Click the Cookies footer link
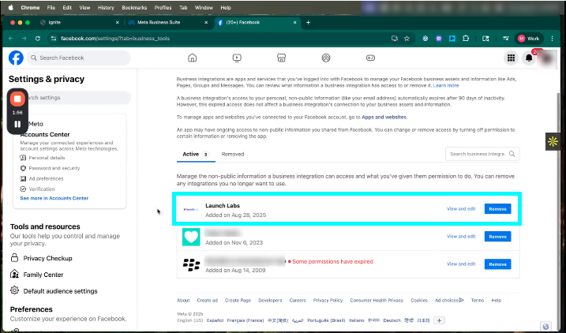 coord(419,300)
